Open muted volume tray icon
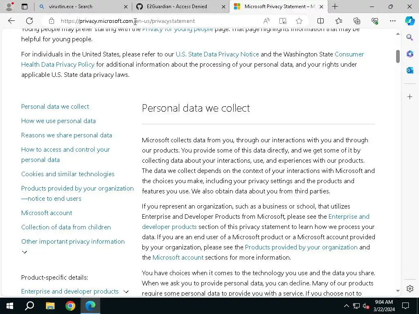Viewport: 419px width, 314px height. tap(366, 306)
